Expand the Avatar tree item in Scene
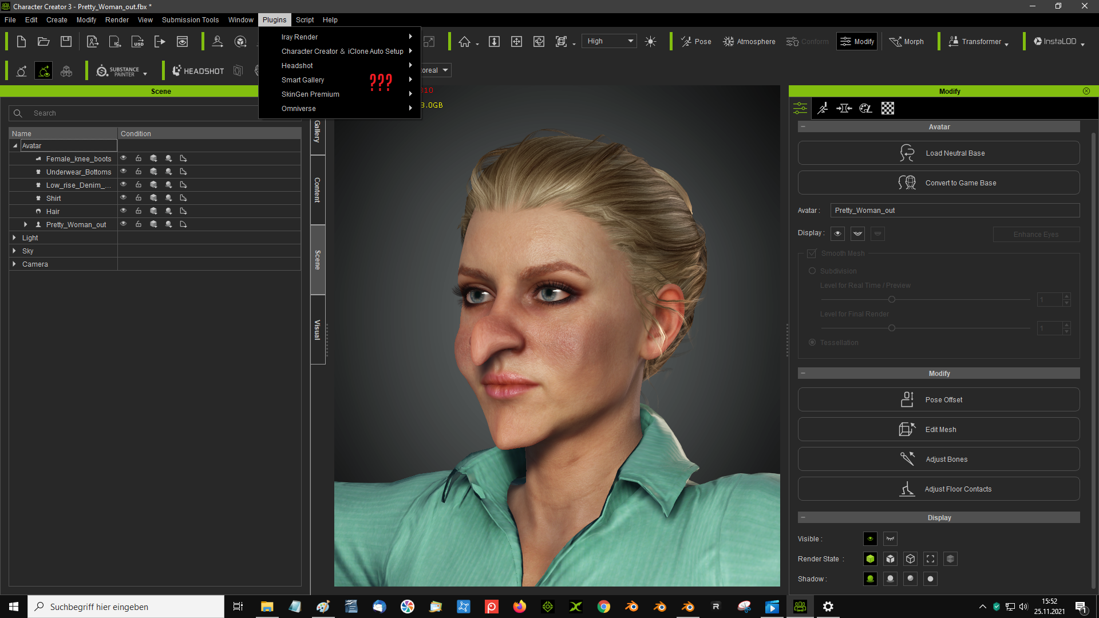 click(15, 145)
